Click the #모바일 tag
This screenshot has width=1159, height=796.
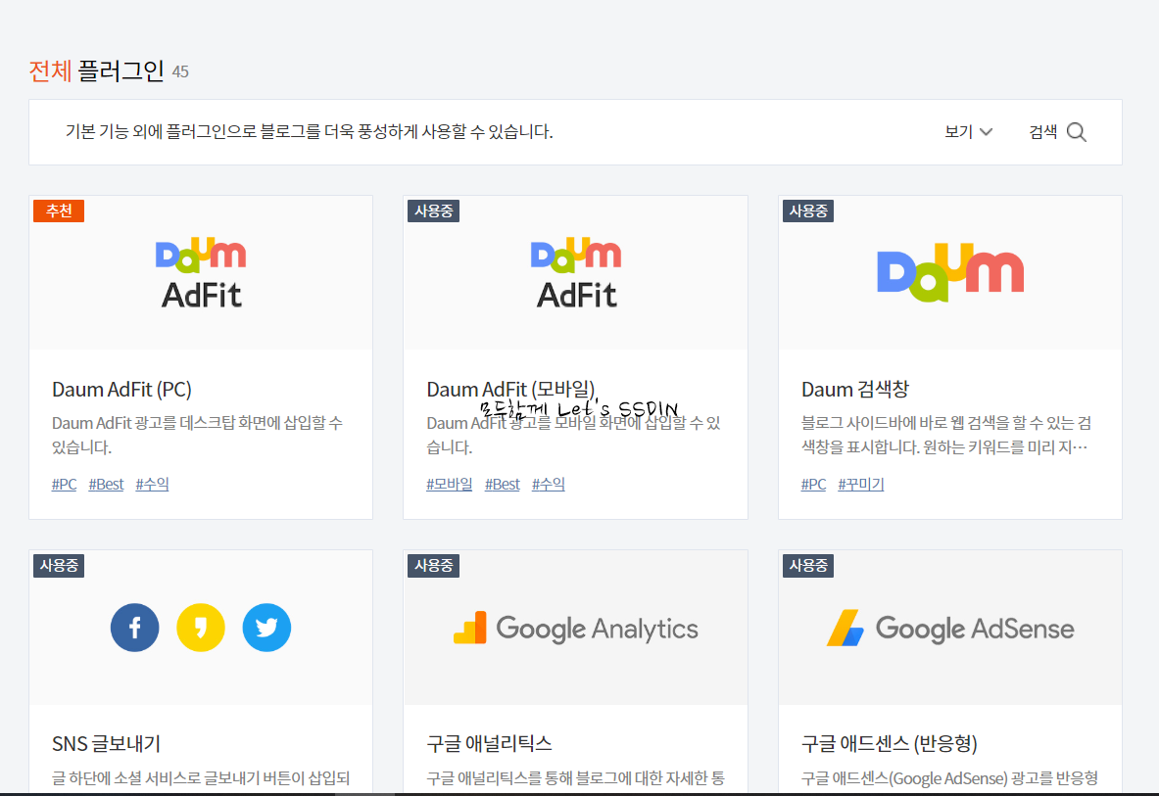click(x=450, y=485)
